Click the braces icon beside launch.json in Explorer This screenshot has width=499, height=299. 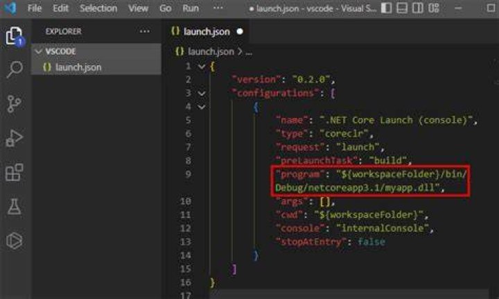(47, 67)
